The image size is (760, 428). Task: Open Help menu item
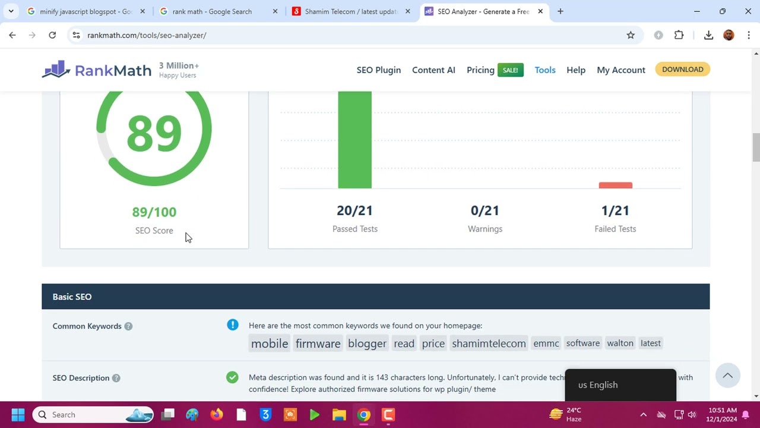pyautogui.click(x=576, y=70)
